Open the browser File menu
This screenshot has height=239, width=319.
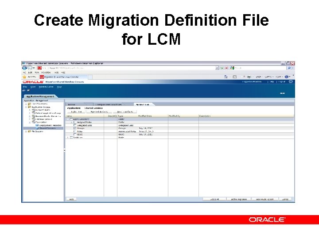tap(24, 73)
